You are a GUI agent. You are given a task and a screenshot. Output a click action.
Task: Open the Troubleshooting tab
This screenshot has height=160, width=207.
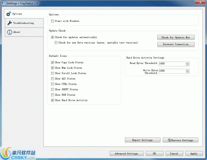(24, 23)
